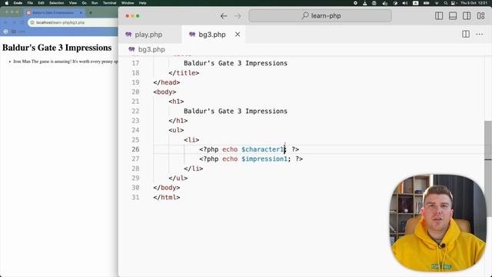Image resolution: width=492 pixels, height=277 pixels.
Task: Open the editor More Actions ellipsis menu
Action: (x=480, y=34)
